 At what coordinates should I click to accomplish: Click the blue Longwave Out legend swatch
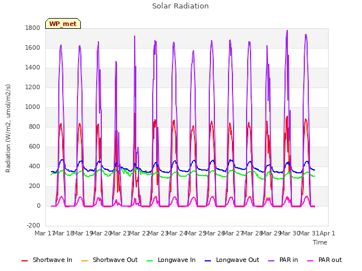[208, 261]
